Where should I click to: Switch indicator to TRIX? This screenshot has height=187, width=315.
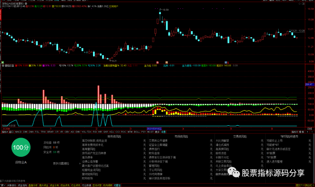tap(43, 132)
